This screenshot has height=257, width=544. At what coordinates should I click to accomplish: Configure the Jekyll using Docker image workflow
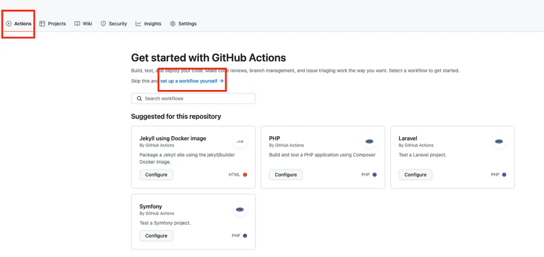coord(156,175)
